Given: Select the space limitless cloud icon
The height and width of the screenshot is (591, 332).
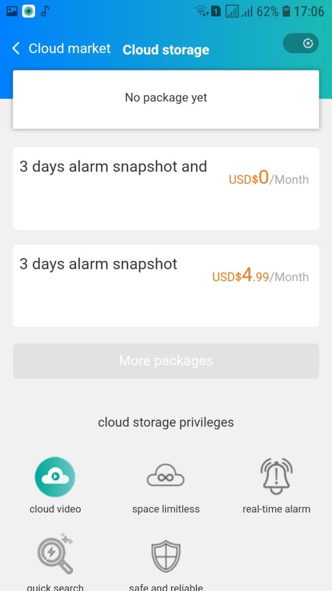Looking at the screenshot, I should [165, 477].
